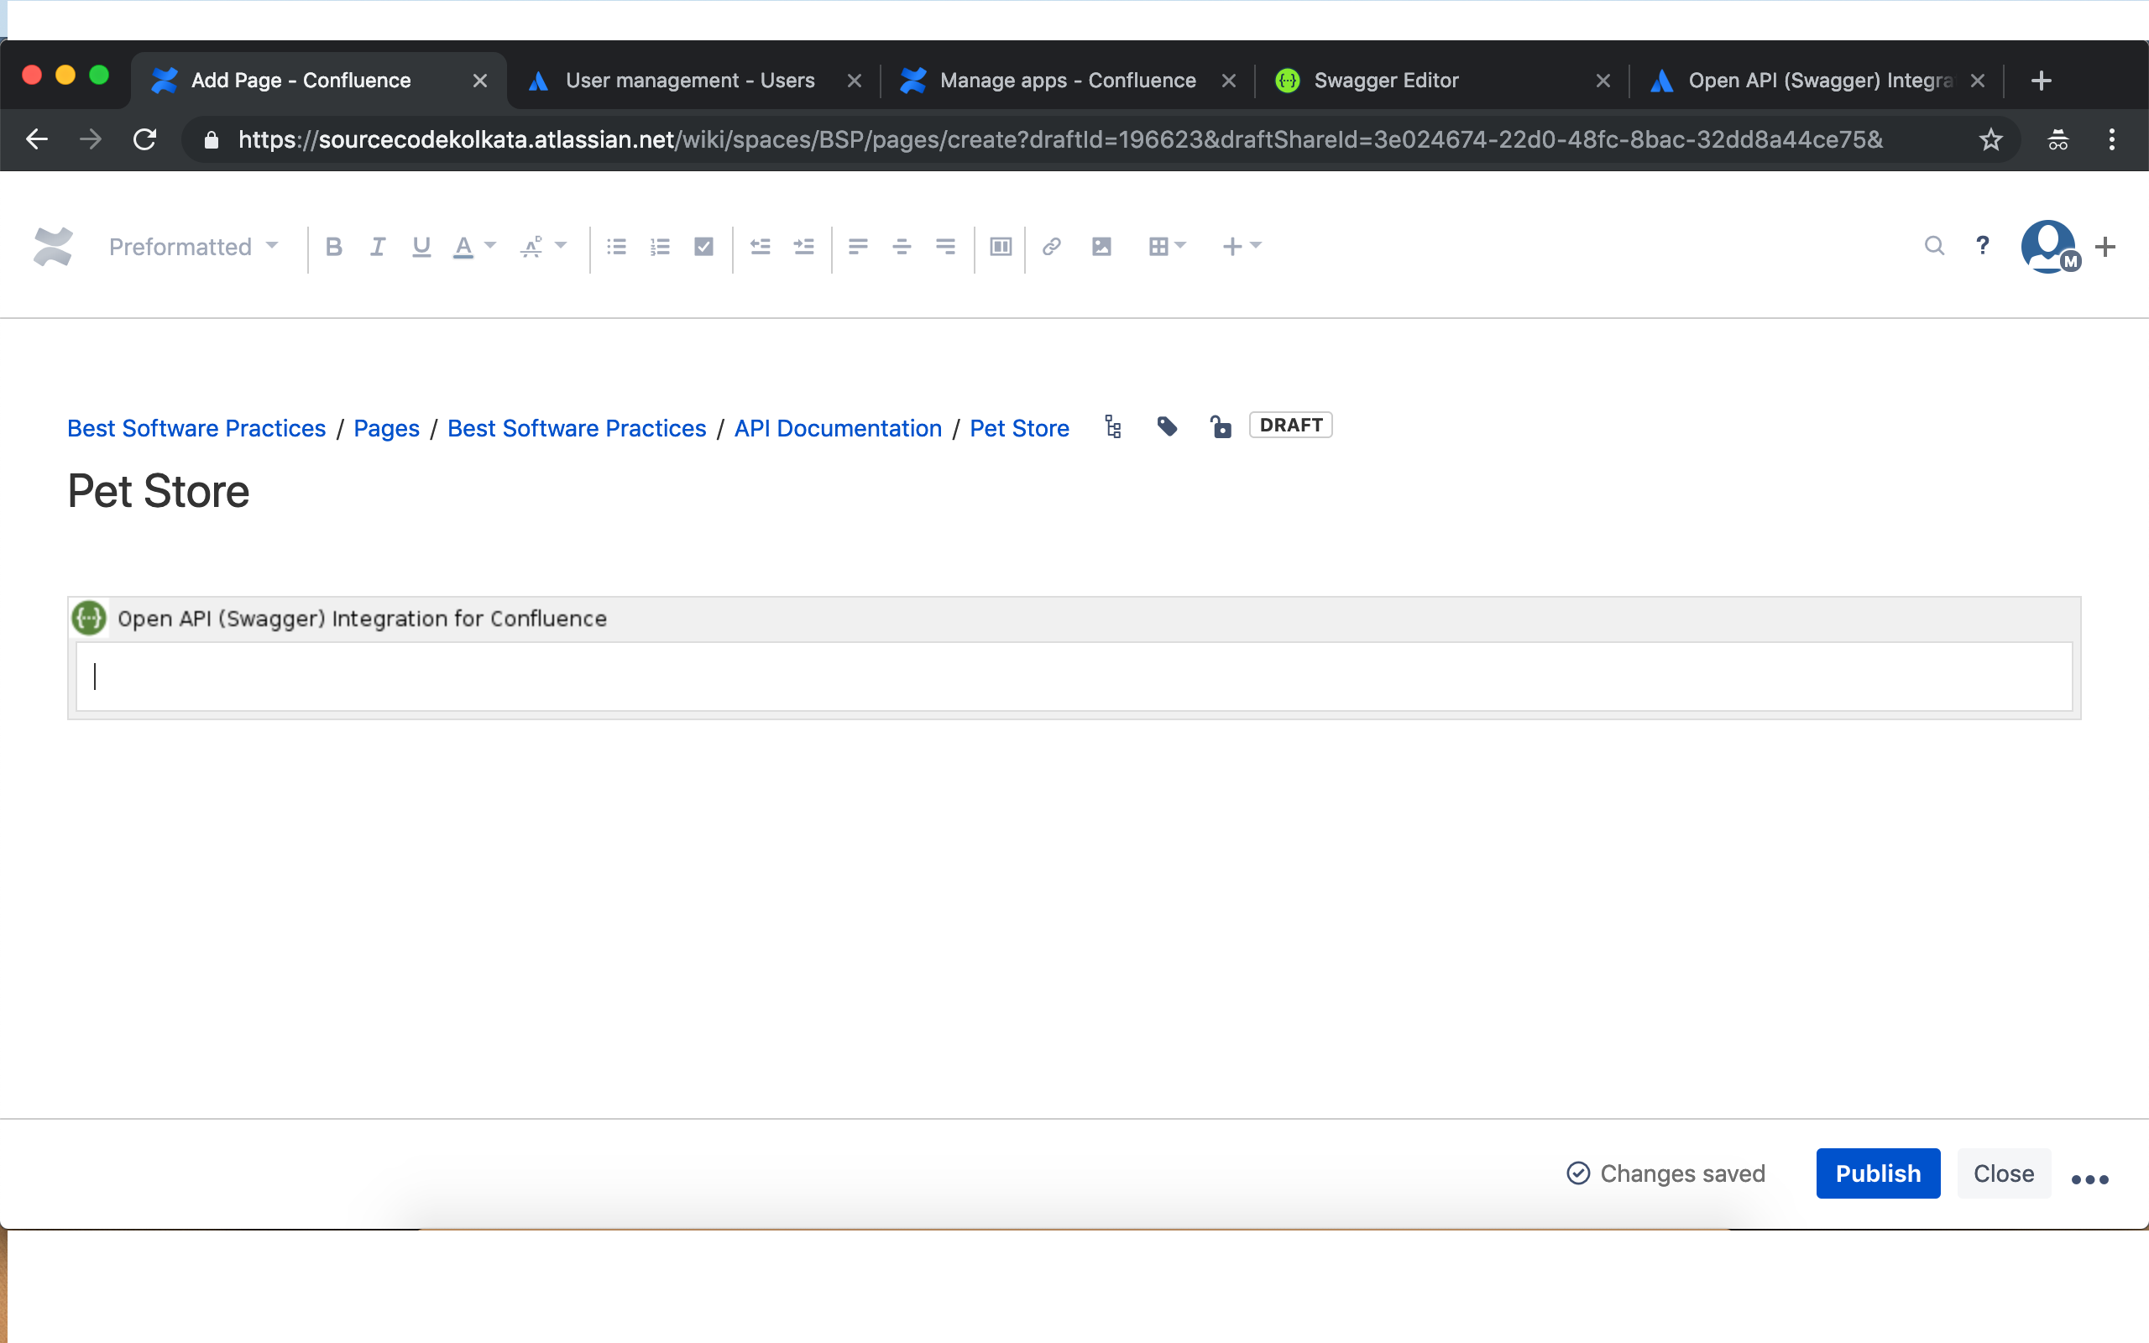Open the Preformatted paragraph style dropdown

click(193, 246)
